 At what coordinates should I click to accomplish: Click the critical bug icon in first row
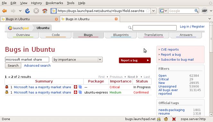coord(7,87)
